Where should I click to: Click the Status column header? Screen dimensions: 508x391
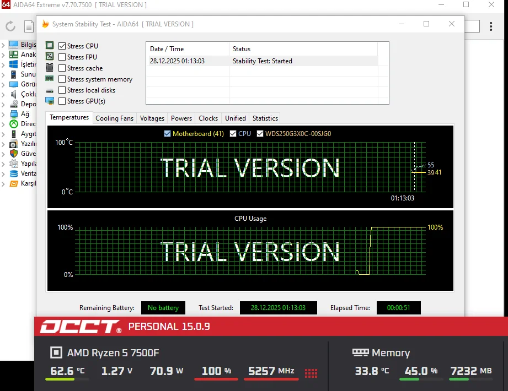[303, 49]
